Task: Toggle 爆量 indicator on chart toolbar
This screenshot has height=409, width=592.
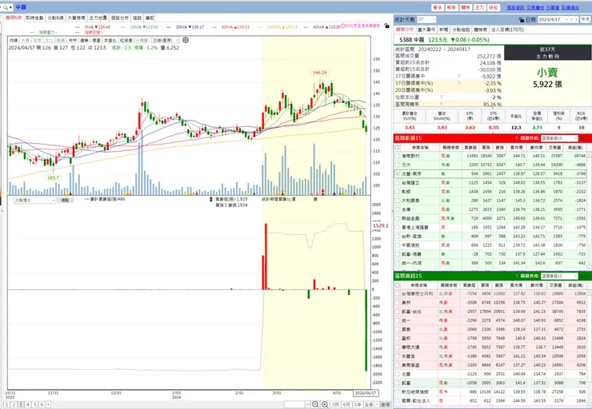Action: point(97,40)
